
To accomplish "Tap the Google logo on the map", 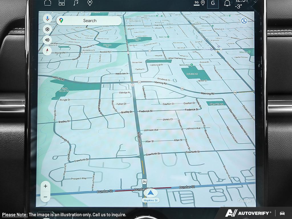I will point(244,201).
